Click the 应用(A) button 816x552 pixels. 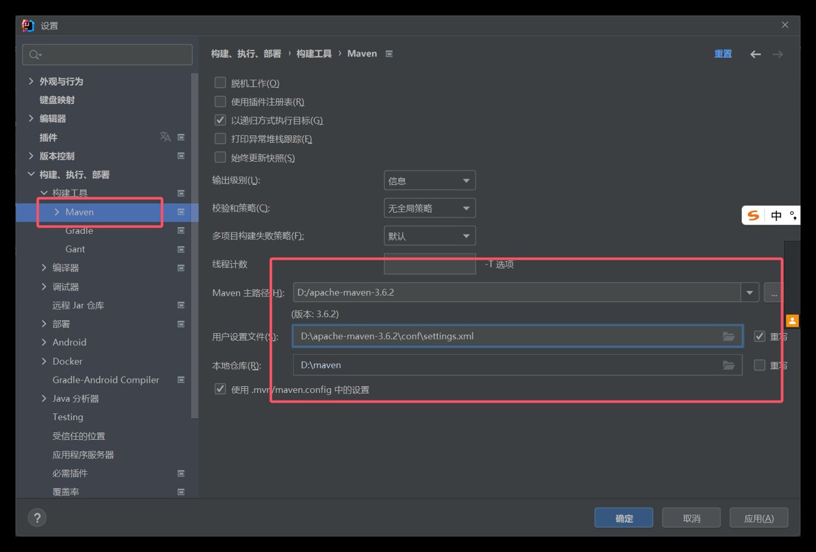[x=759, y=518]
